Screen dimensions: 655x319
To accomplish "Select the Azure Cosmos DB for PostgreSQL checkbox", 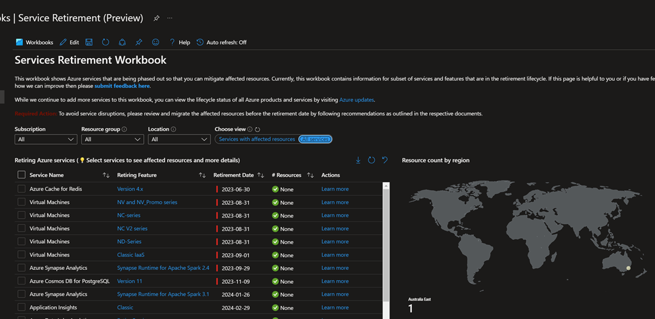I will pos(22,281).
